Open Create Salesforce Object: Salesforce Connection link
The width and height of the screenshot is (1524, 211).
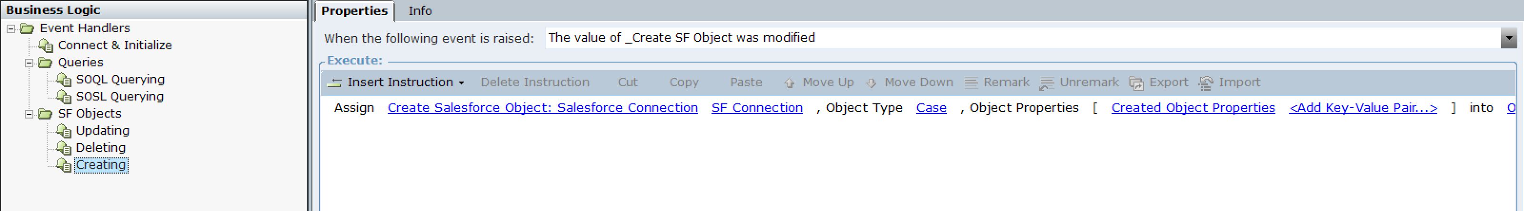point(542,108)
